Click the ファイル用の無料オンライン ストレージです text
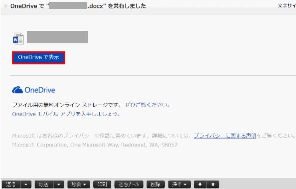This screenshot has height=189, width=296. [x=67, y=105]
